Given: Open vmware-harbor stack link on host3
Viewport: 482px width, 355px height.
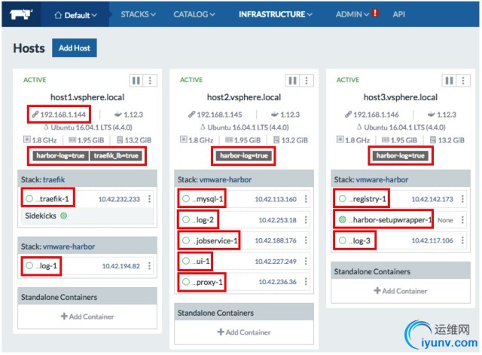Looking at the screenshot, I should coord(382,179).
